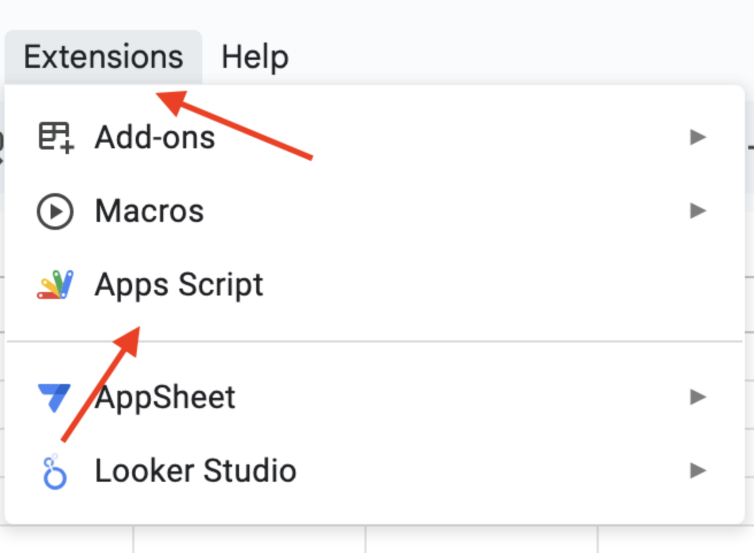Screen dimensions: 754x553
Task: Select the Macros menu entry text
Action: (149, 211)
